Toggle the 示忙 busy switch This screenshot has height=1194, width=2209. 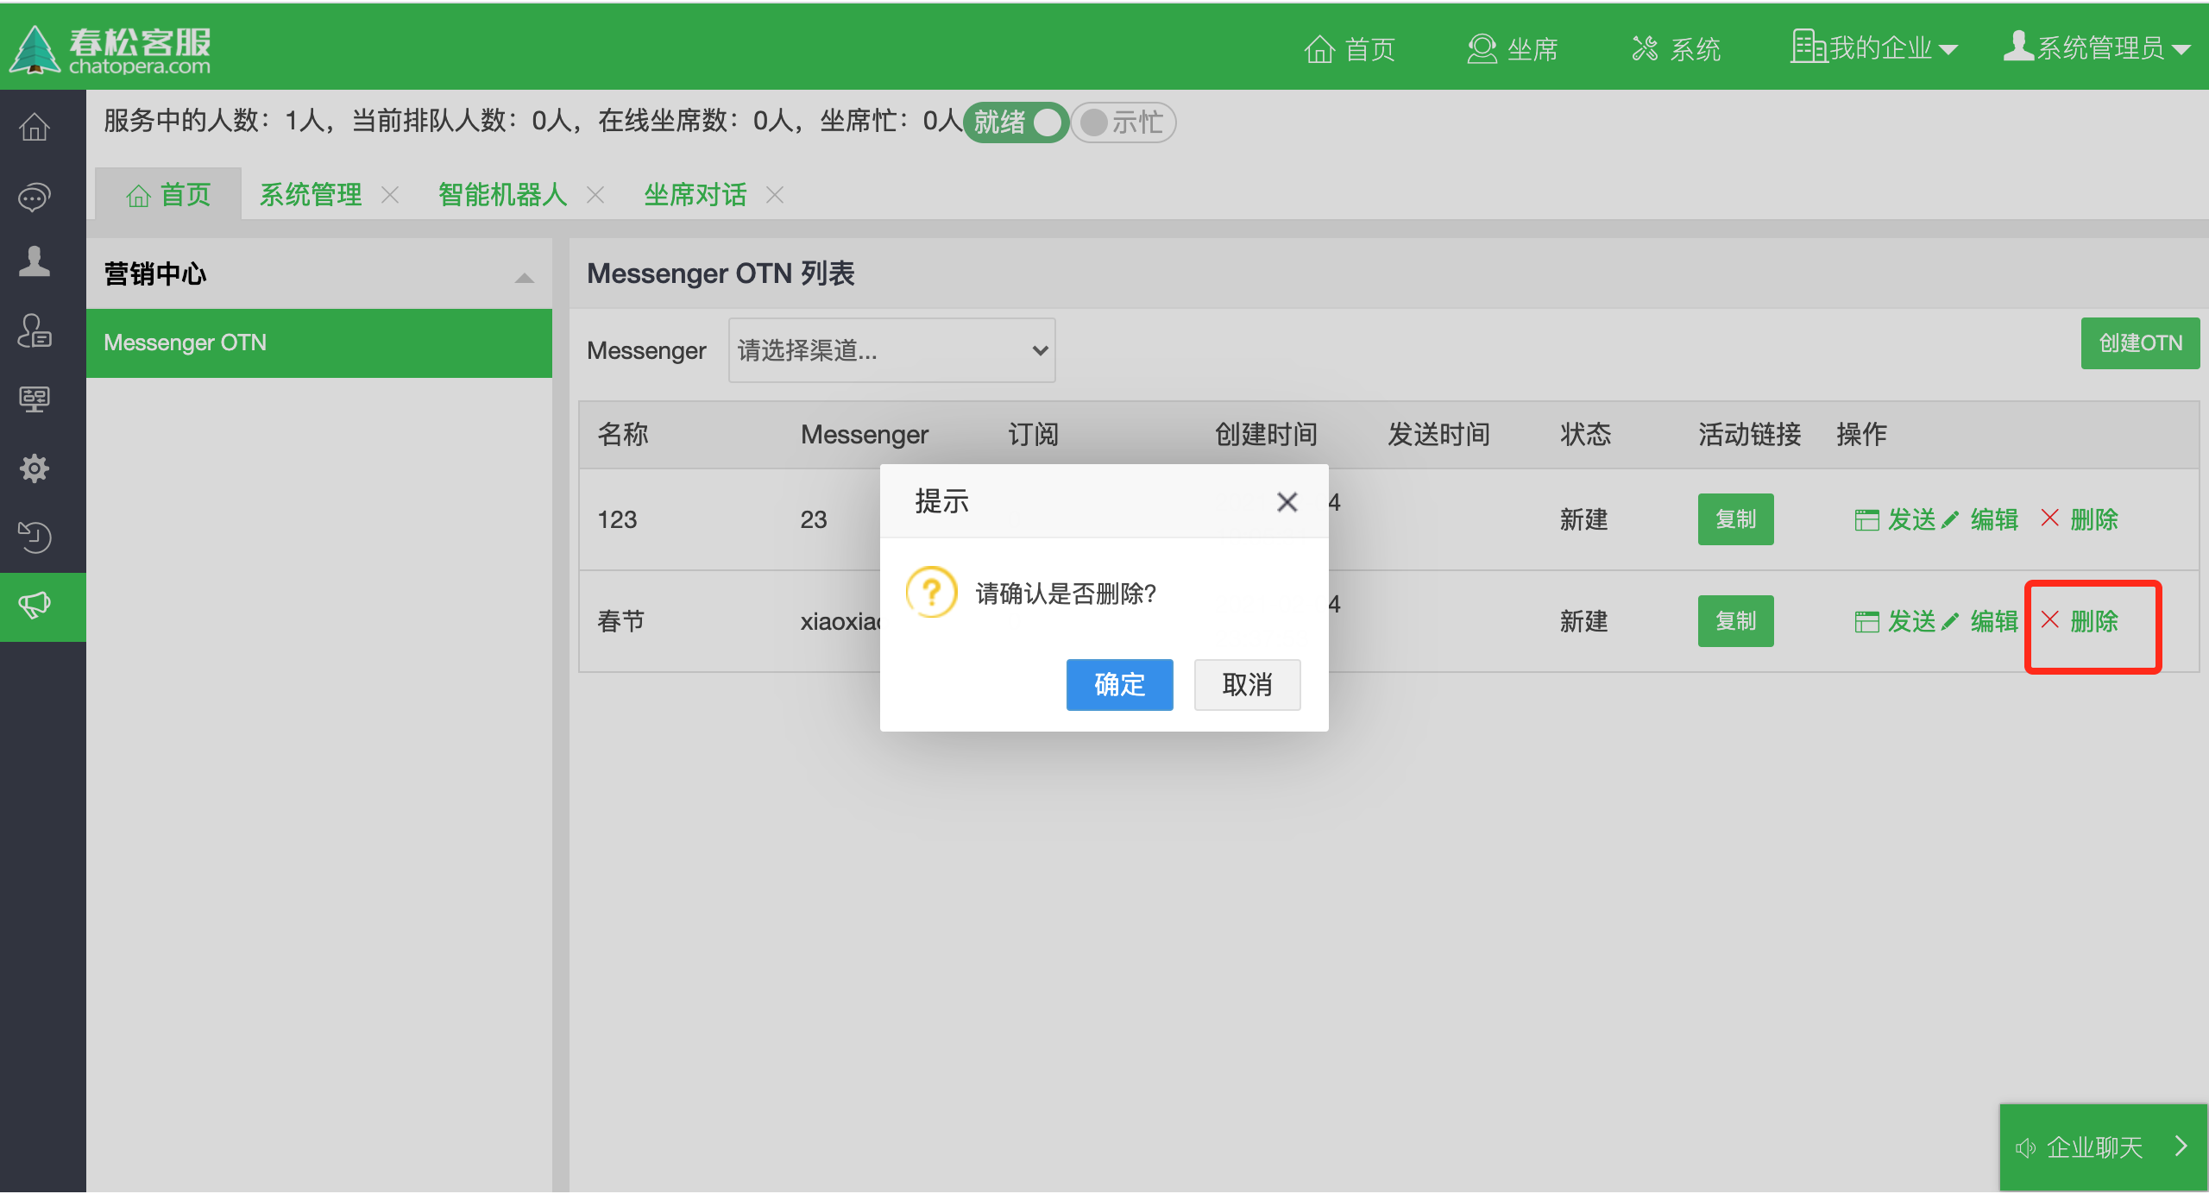[x=1123, y=123]
